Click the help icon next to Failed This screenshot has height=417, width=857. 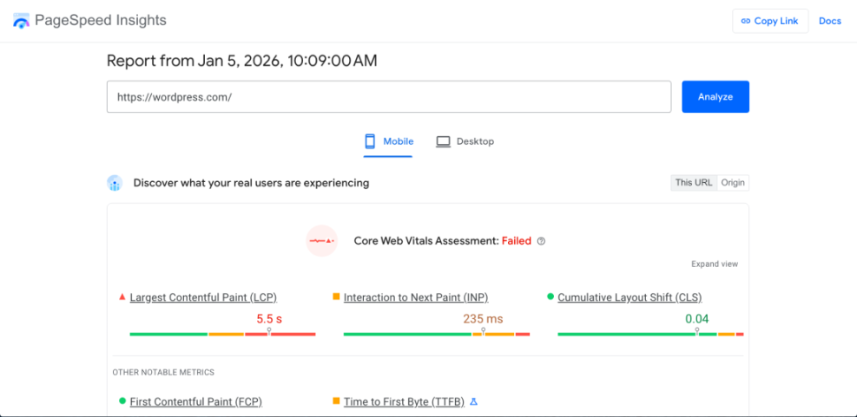[541, 241]
